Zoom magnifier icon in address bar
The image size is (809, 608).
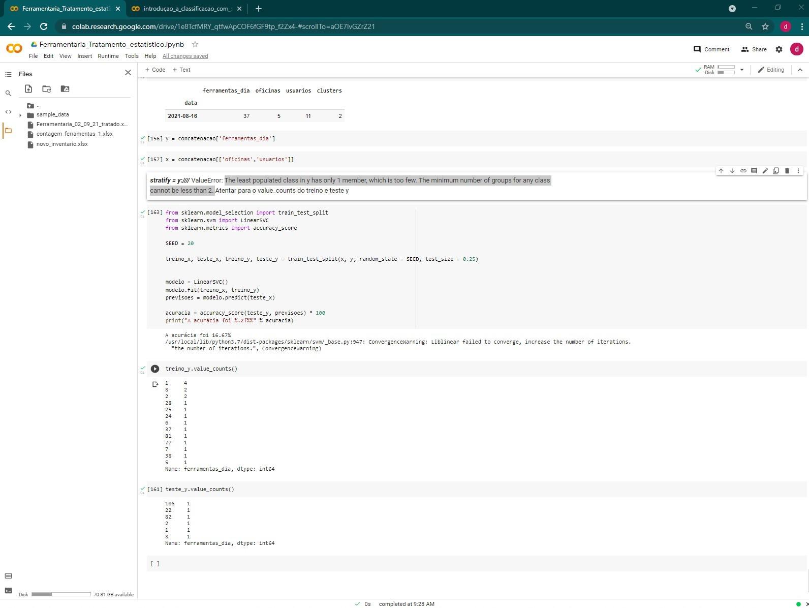click(x=749, y=26)
